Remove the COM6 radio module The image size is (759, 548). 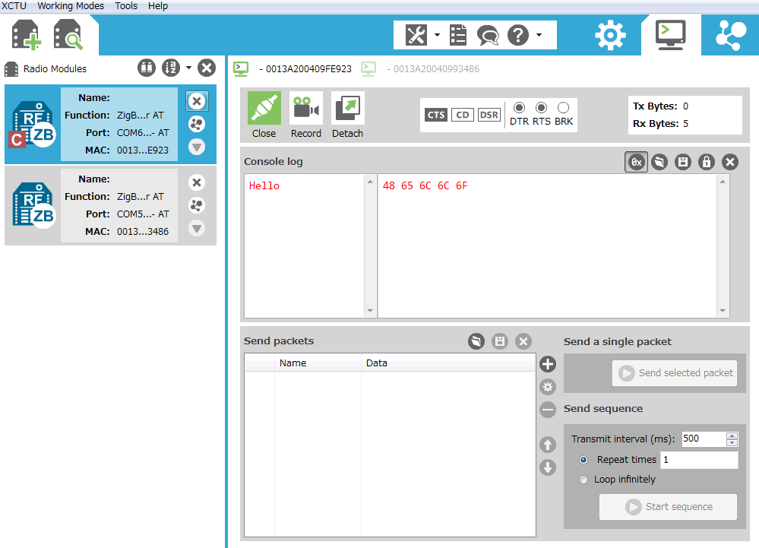(x=197, y=101)
